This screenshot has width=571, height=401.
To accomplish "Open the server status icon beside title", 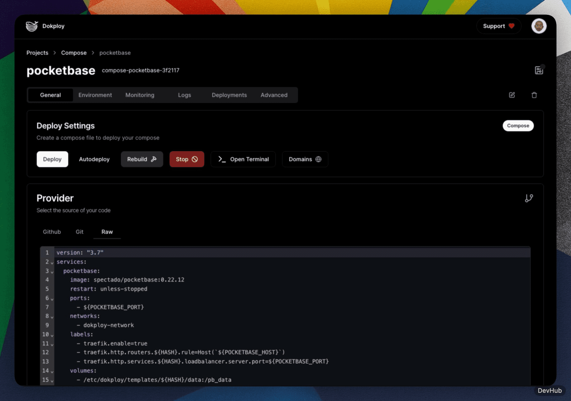I will click(x=539, y=70).
